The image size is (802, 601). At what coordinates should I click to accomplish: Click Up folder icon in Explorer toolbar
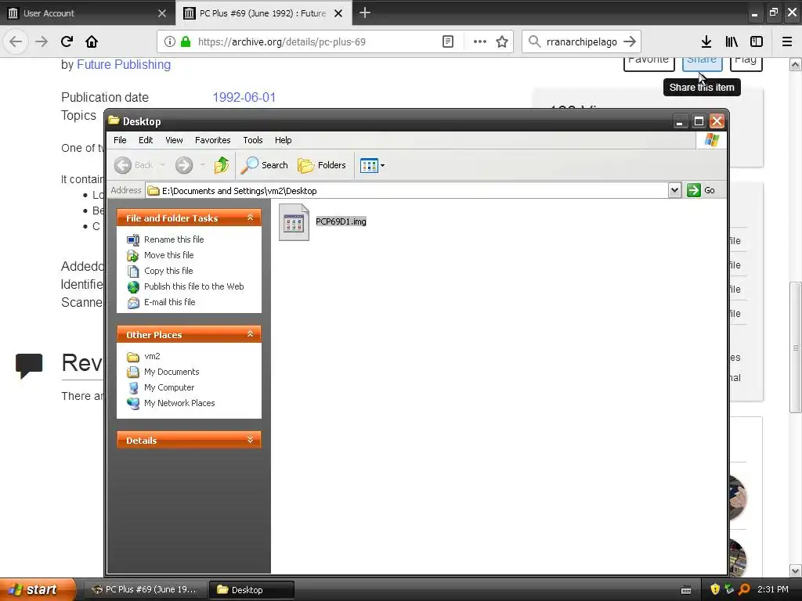221,165
